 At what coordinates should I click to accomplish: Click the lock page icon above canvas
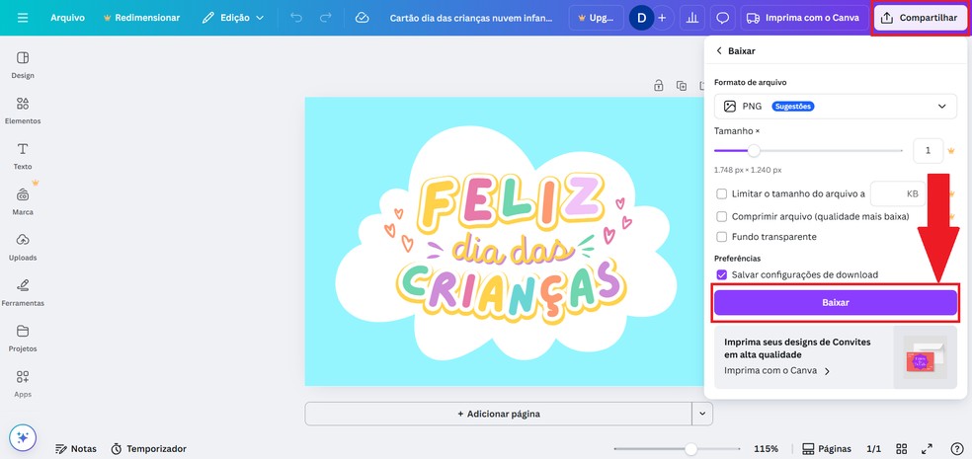(x=658, y=86)
